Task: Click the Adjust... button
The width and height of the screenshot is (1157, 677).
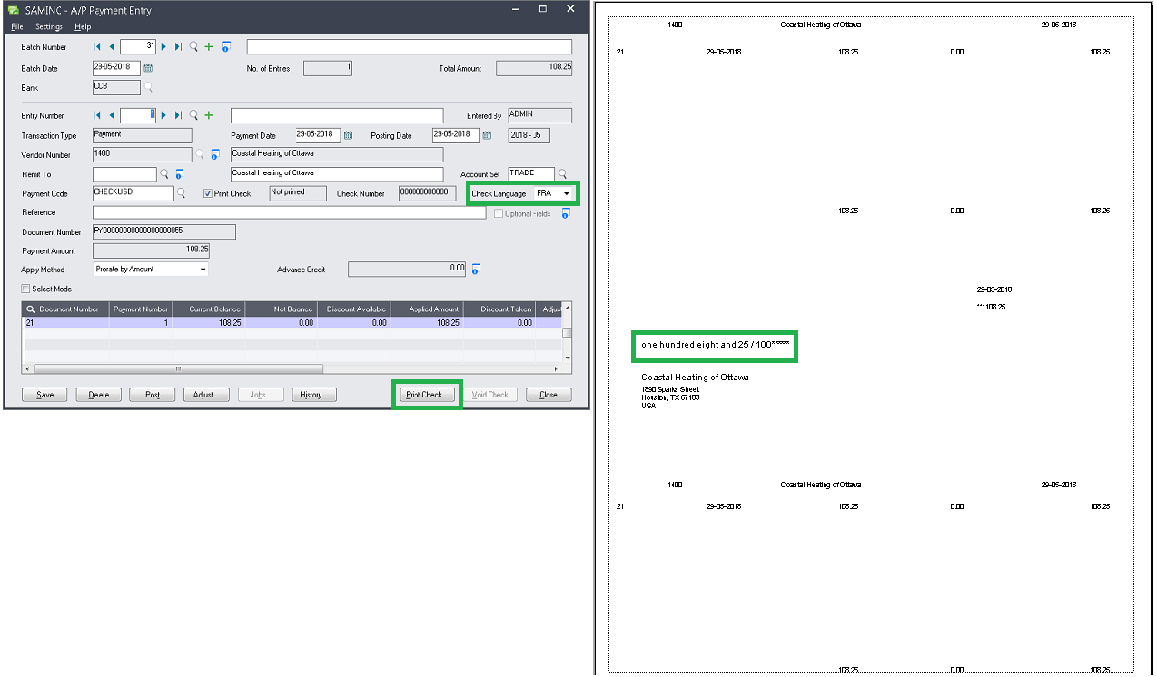Action: 206,395
